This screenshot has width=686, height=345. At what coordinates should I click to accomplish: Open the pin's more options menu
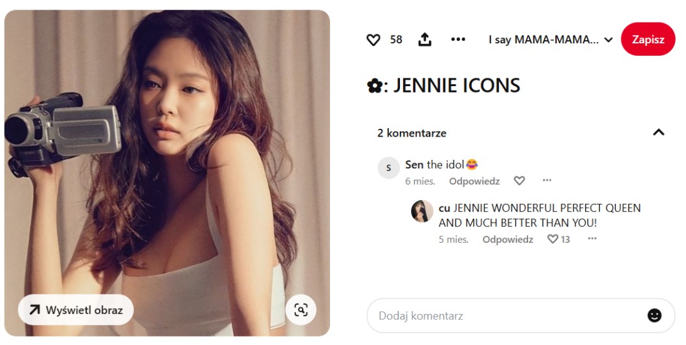[x=458, y=40]
